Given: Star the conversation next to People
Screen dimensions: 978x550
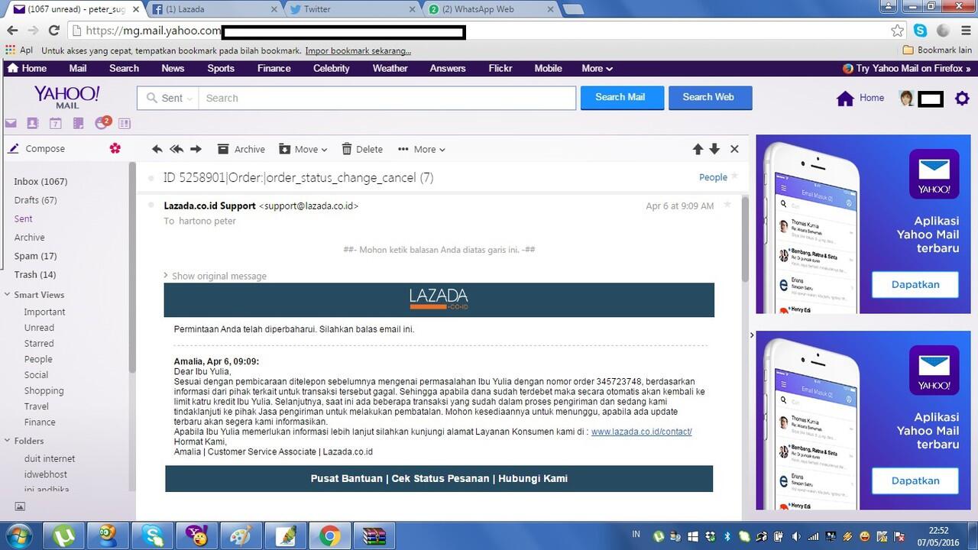Looking at the screenshot, I should click(734, 176).
